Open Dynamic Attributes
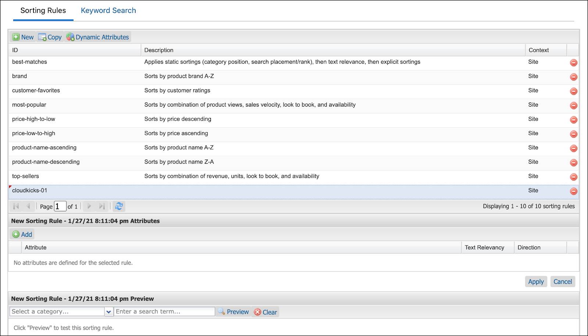The width and height of the screenshot is (588, 336). coord(98,37)
